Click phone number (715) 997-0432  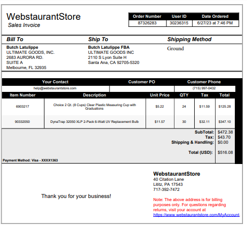pyautogui.click(x=204, y=88)
